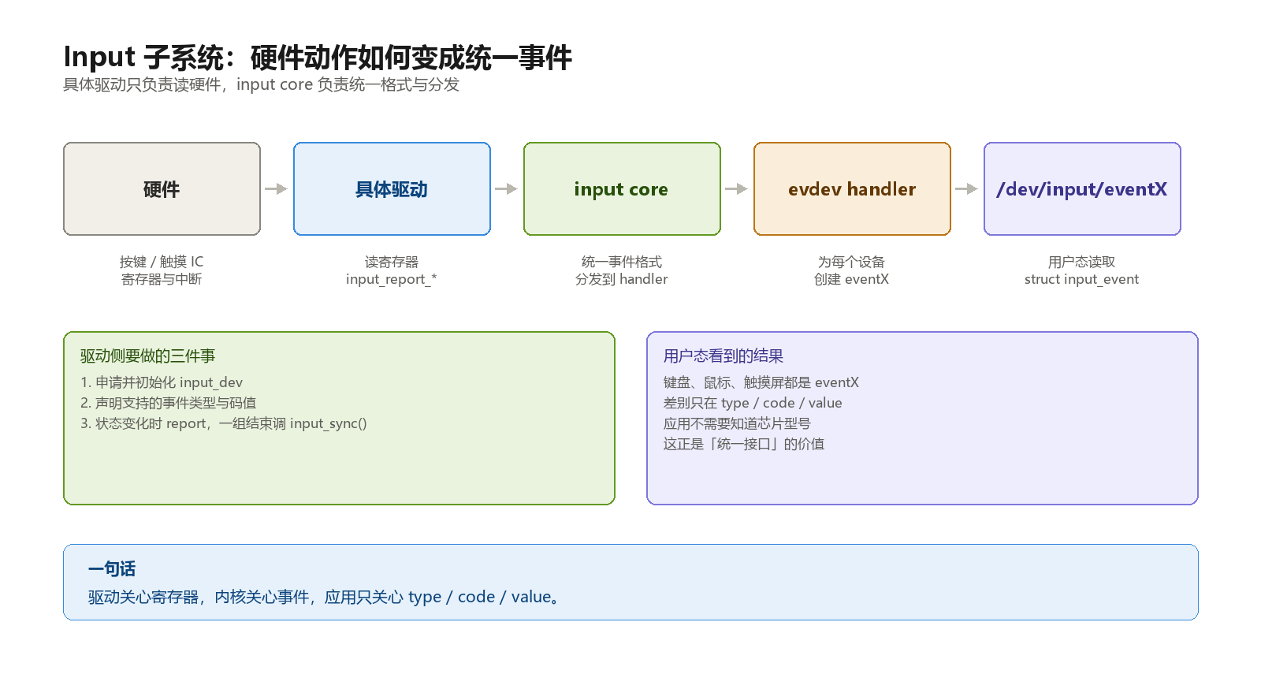Click the caption "读寄存器"

click(392, 262)
